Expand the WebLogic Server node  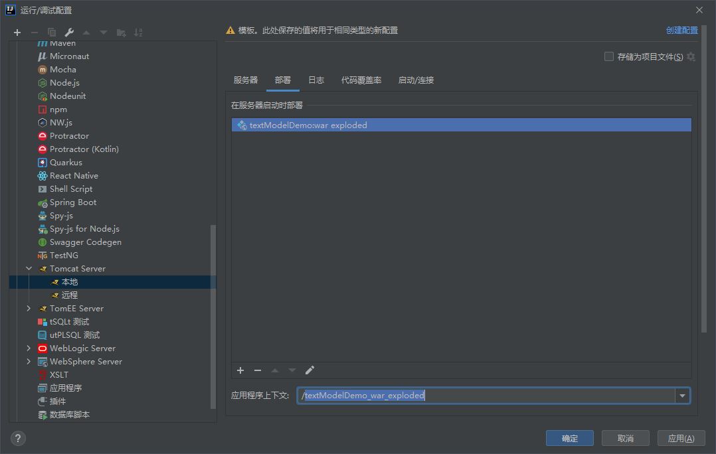point(29,348)
